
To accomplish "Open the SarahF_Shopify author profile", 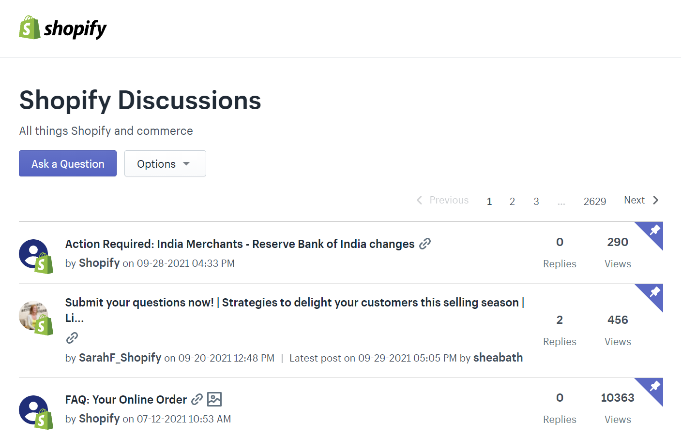I will point(120,358).
